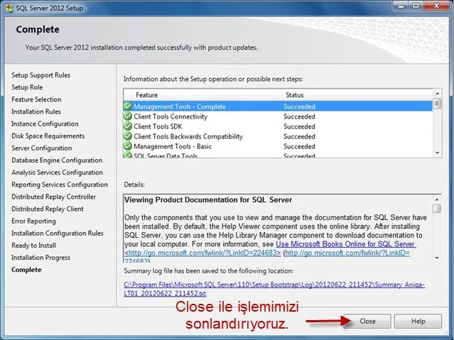Click Error Reporting step
The image size is (454, 340).
[x=33, y=221]
